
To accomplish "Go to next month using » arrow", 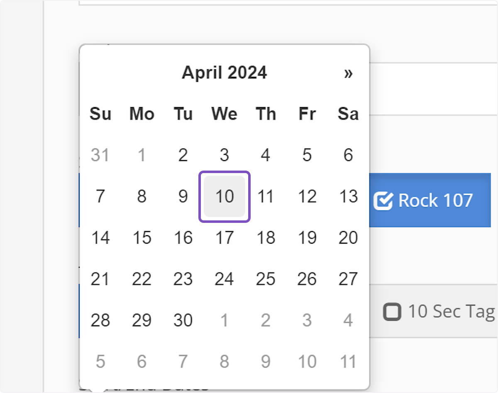I will coord(348,73).
